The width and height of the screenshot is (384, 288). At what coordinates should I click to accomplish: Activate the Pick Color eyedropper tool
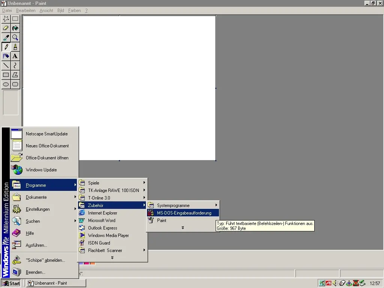pyautogui.click(x=6, y=37)
